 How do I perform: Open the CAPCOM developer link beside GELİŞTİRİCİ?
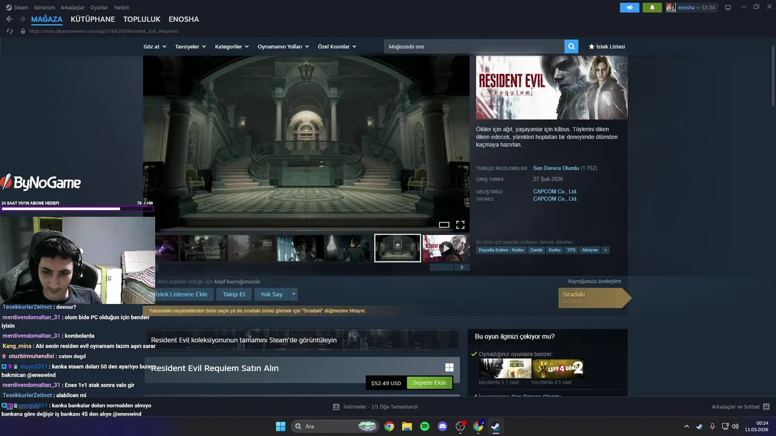click(555, 191)
